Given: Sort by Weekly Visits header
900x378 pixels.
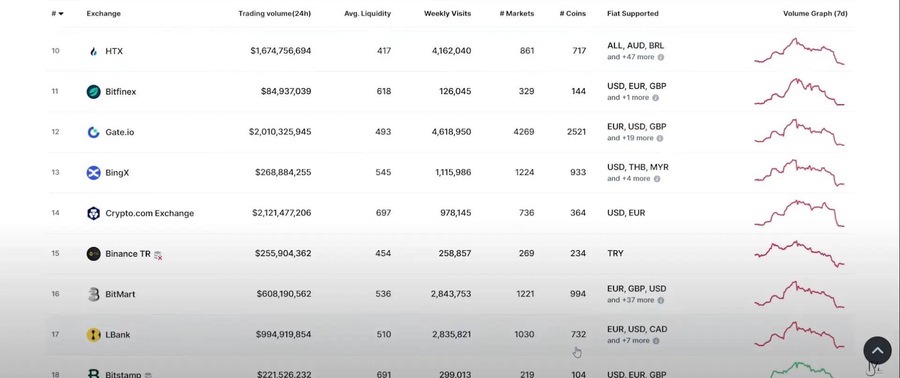Looking at the screenshot, I should pyautogui.click(x=448, y=14).
